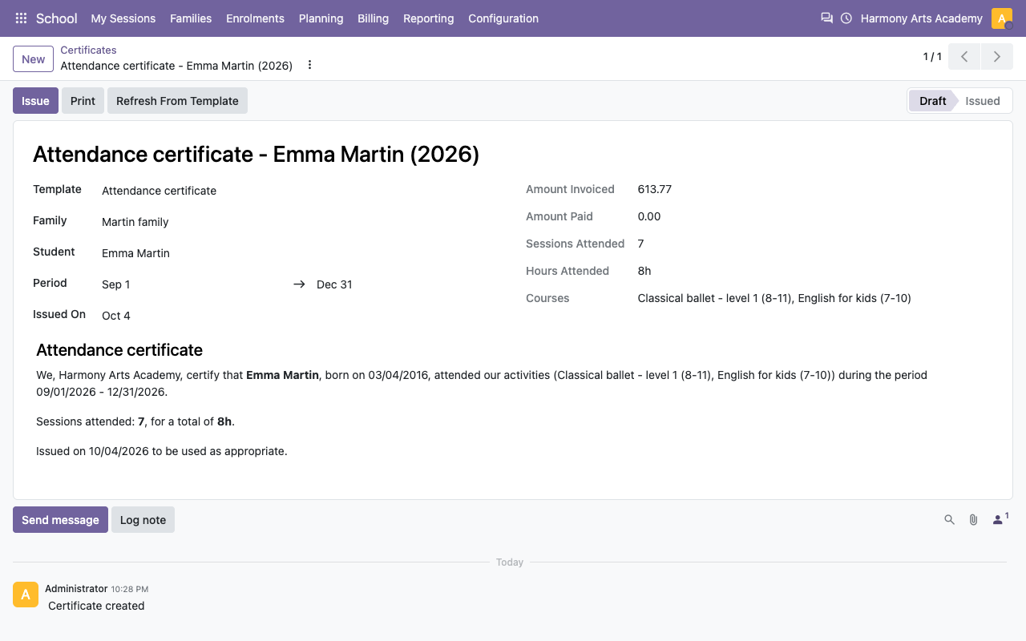Image resolution: width=1026 pixels, height=641 pixels.
Task: Open the activities clock icon
Action: coord(846,18)
